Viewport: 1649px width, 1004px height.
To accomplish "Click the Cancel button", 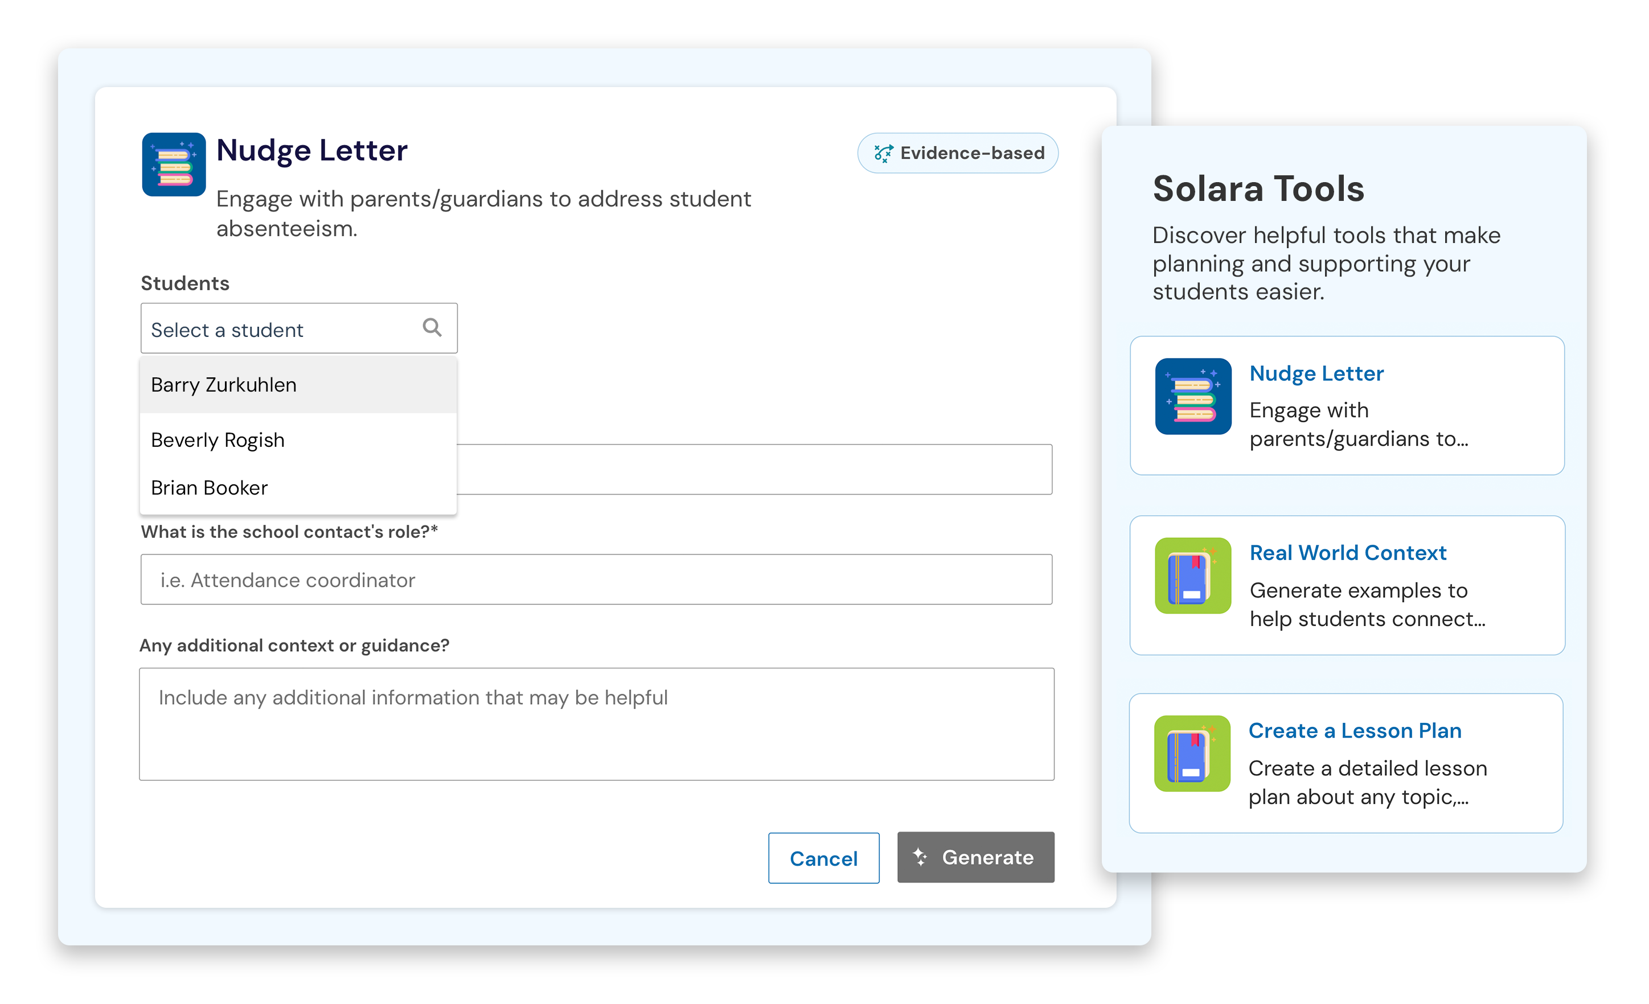I will coord(824,858).
